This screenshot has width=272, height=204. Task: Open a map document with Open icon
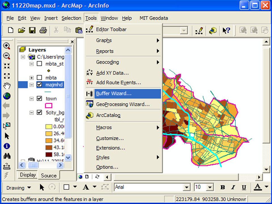[x=22, y=30]
